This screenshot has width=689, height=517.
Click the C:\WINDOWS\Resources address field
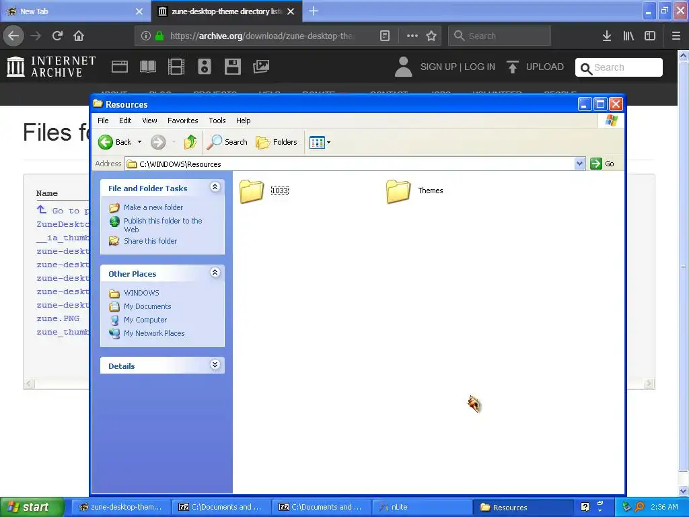pyautogui.click(x=350, y=164)
